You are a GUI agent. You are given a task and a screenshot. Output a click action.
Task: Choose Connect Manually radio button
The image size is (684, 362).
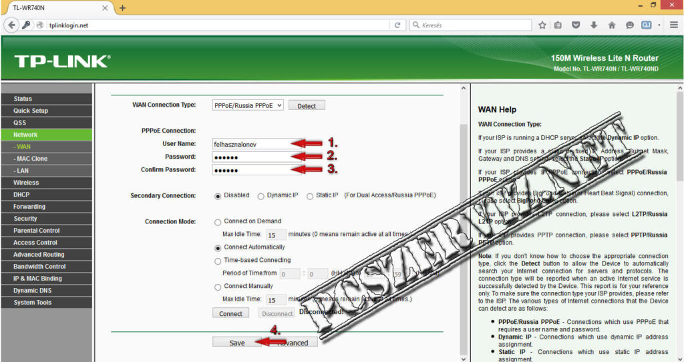coord(218,287)
